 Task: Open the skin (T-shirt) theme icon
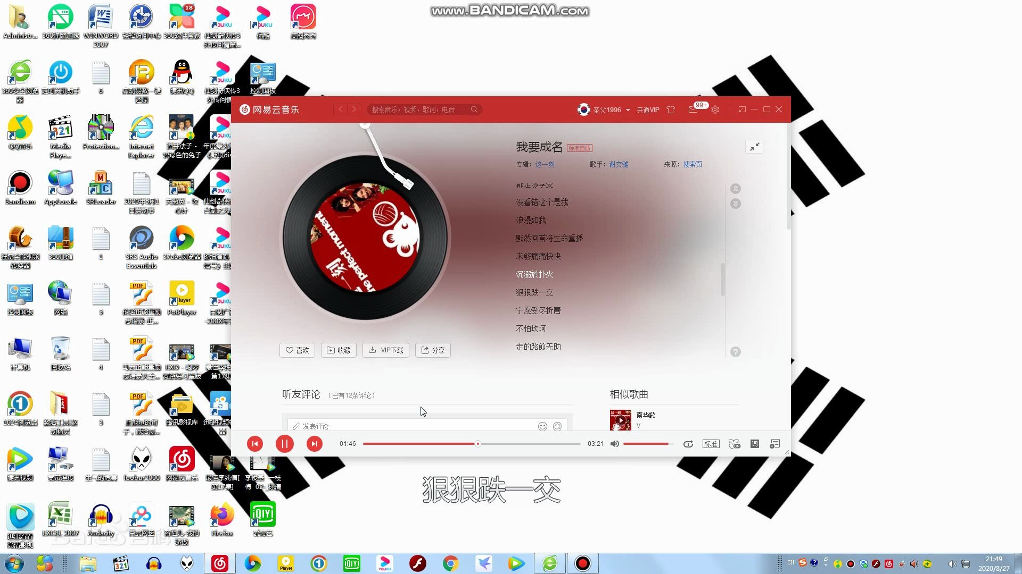tap(671, 109)
